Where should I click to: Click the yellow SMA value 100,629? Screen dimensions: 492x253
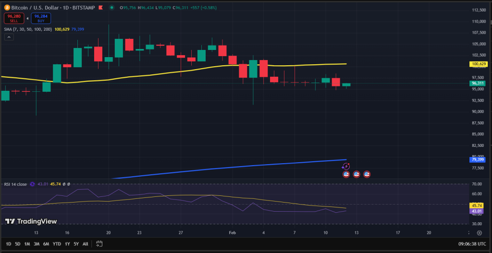coord(62,29)
